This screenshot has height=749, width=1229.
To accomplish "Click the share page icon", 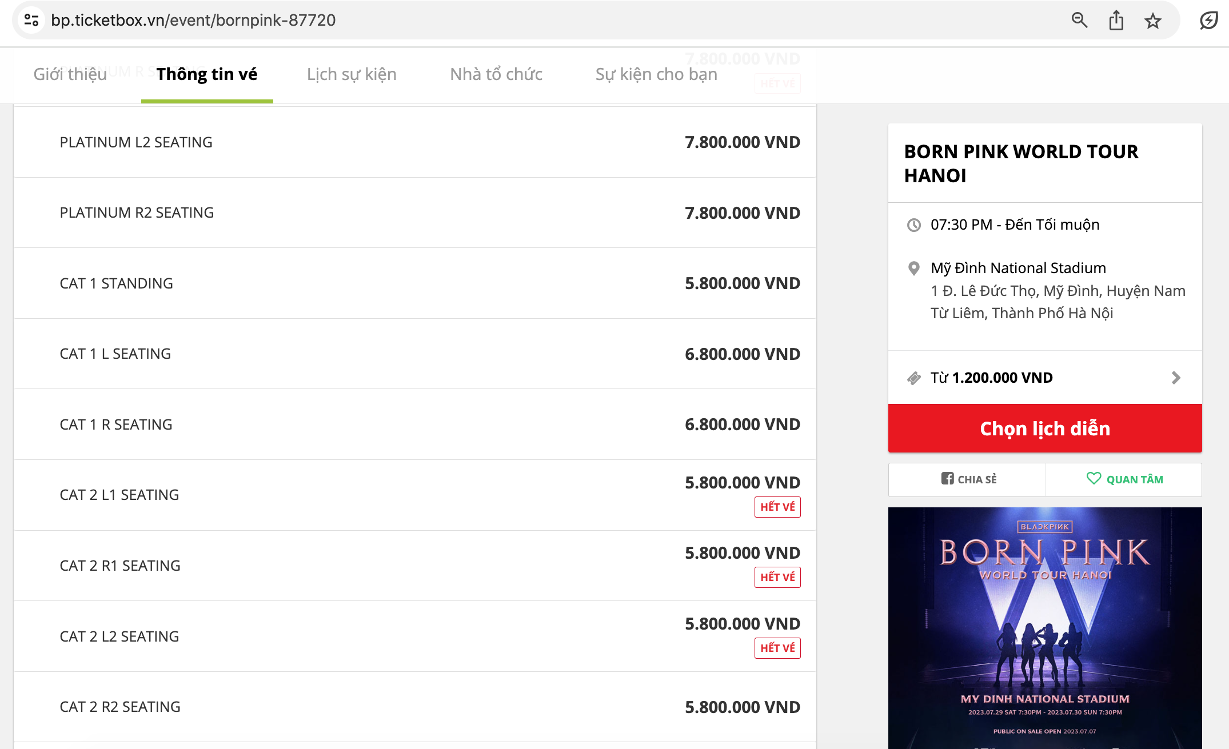I will click(x=1116, y=21).
